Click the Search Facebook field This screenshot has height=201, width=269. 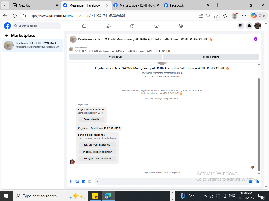click(37, 26)
